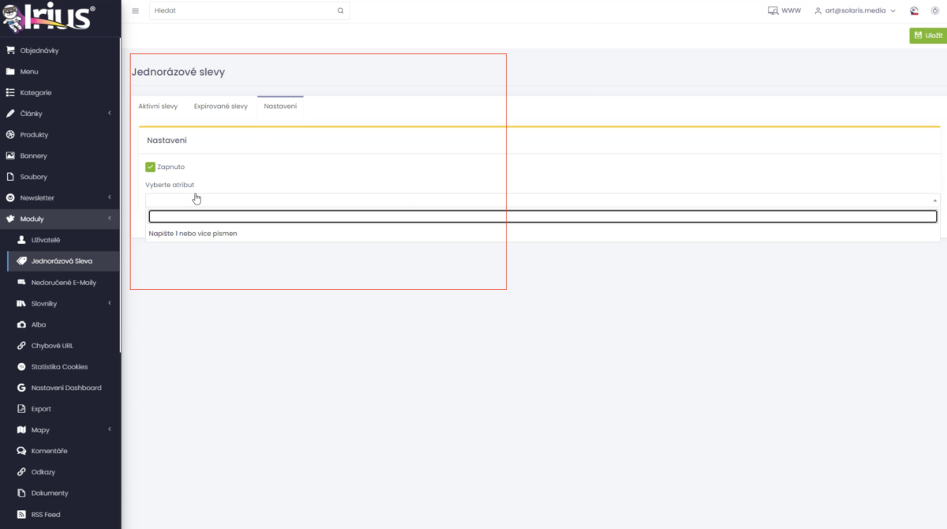Click the Czech flag language icon
The width and height of the screenshot is (947, 529).
pos(914,11)
